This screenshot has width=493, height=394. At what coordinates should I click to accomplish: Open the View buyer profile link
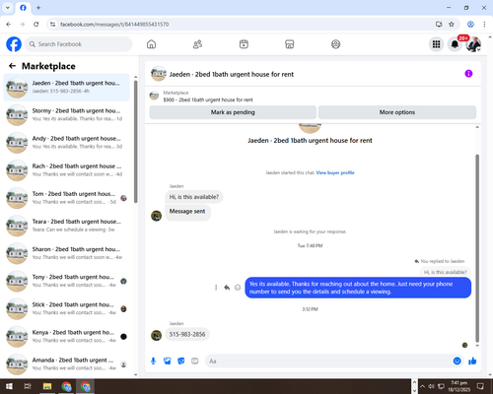click(x=335, y=172)
